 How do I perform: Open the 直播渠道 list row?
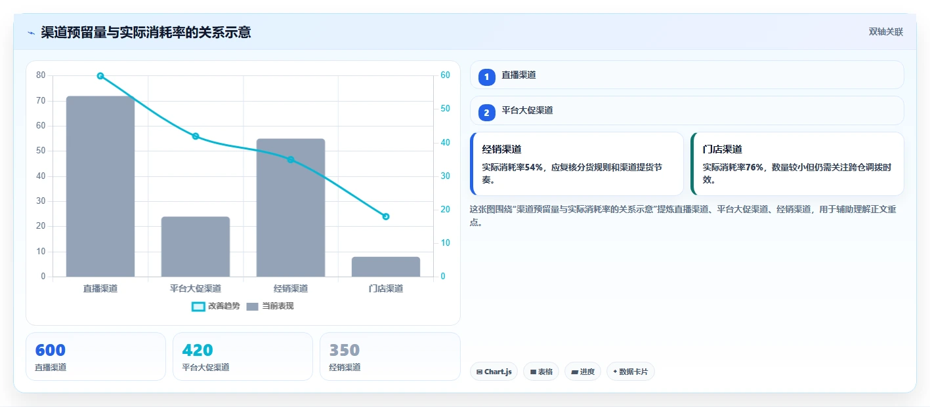pyautogui.click(x=687, y=75)
